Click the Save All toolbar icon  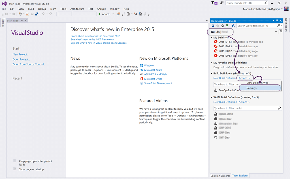point(37,14)
